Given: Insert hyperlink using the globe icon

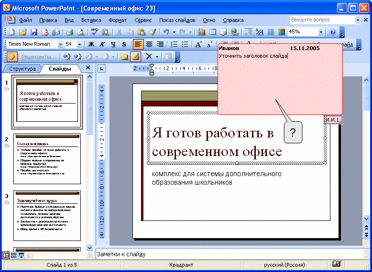Looking at the screenshot, I should tap(235, 32).
